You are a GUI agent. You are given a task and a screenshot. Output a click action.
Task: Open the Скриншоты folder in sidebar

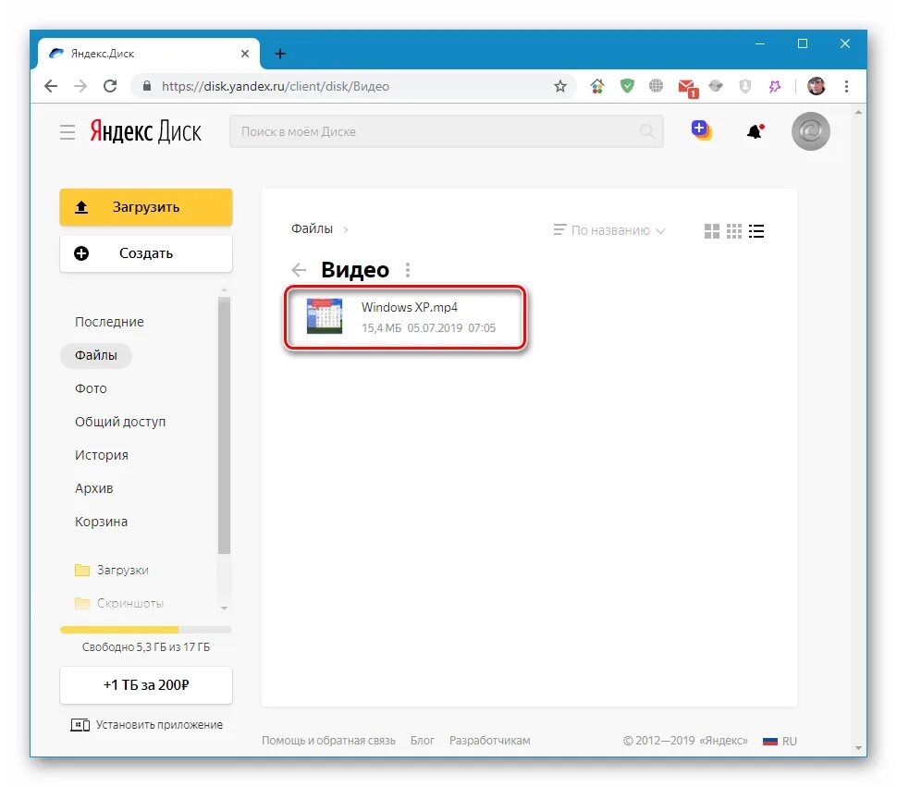[119, 603]
